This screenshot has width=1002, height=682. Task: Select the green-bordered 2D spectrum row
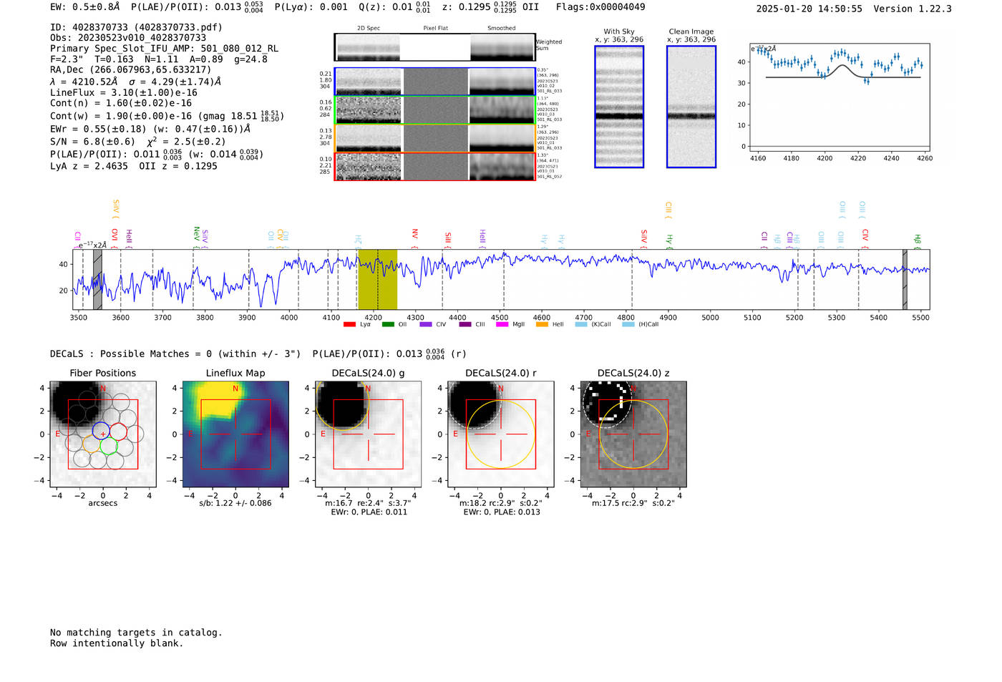pos(435,110)
